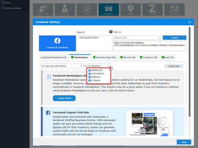
Task: Open the Inventory module icon
Action: [109, 10]
